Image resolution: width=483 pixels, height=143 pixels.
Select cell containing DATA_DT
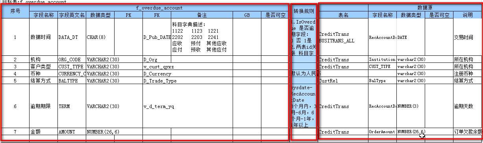72,37
